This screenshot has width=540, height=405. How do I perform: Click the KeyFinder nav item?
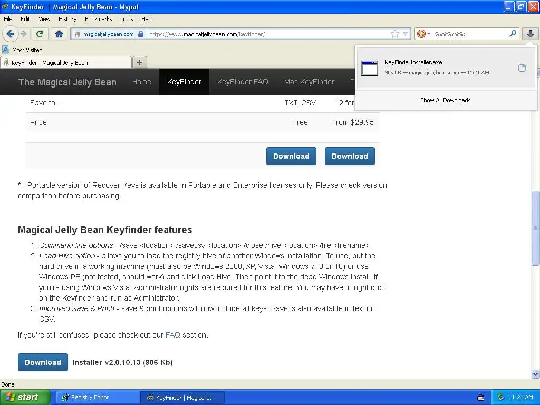pyautogui.click(x=184, y=82)
